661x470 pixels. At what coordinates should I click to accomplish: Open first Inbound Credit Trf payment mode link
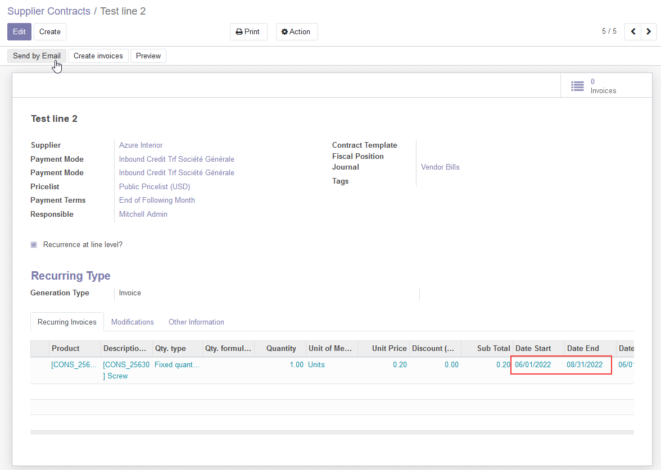coord(176,159)
